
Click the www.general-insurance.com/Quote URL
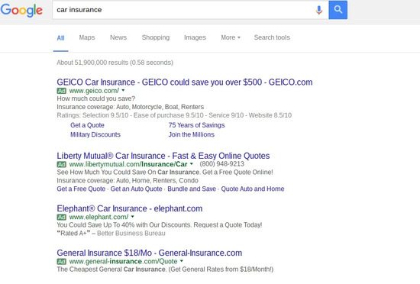pos(123,261)
